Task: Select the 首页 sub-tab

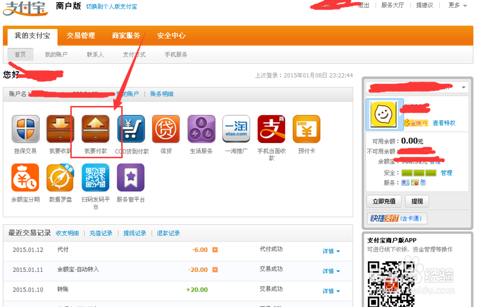Action: pos(20,55)
